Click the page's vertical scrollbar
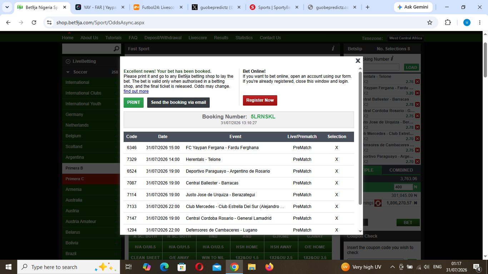Viewport: 488px width, 274px height. click(x=485, y=60)
